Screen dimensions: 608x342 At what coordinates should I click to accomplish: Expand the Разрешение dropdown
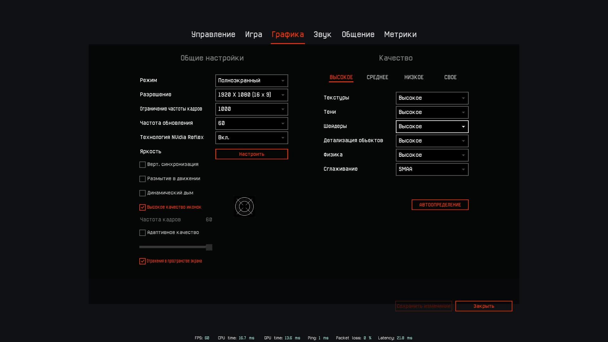pos(251,95)
